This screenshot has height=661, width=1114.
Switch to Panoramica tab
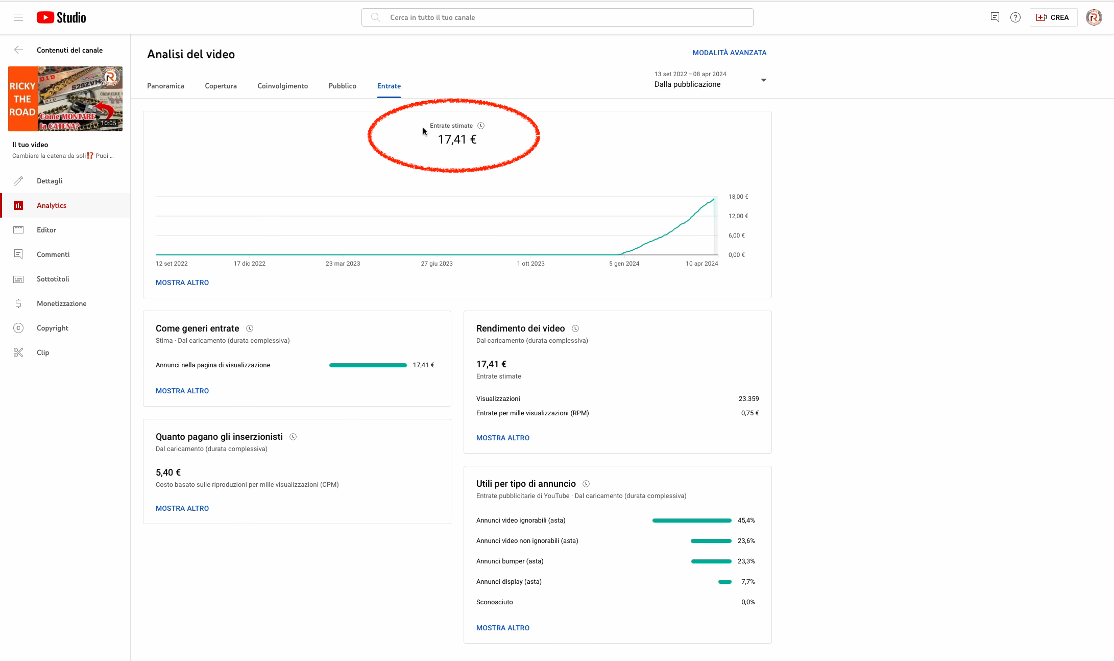click(165, 86)
